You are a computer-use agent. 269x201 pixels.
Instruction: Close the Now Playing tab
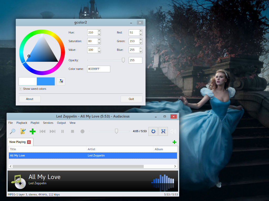29,142
